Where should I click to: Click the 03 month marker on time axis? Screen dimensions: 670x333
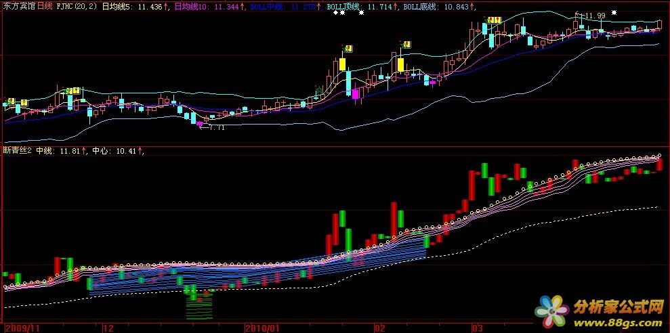point(477,328)
